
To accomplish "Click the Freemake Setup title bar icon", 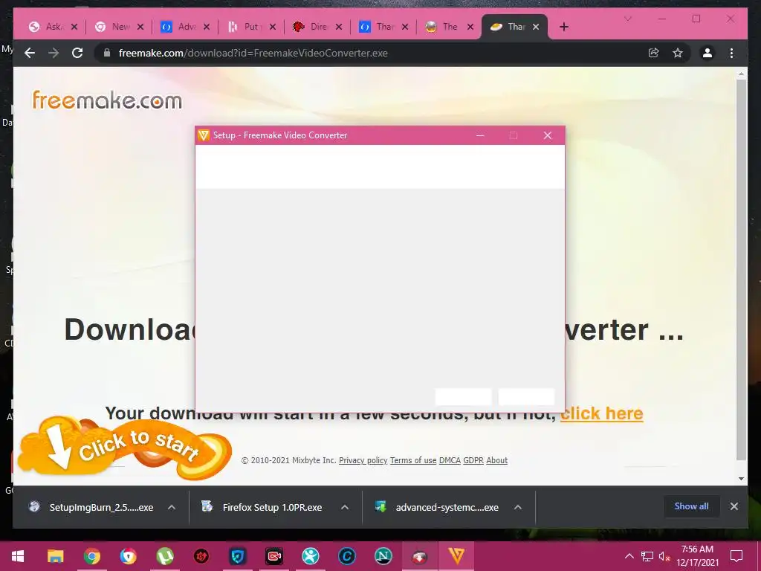I will click(204, 135).
